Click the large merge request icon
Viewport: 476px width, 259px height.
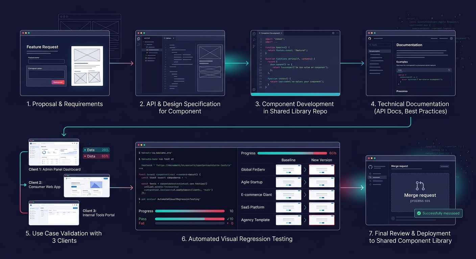(420, 186)
